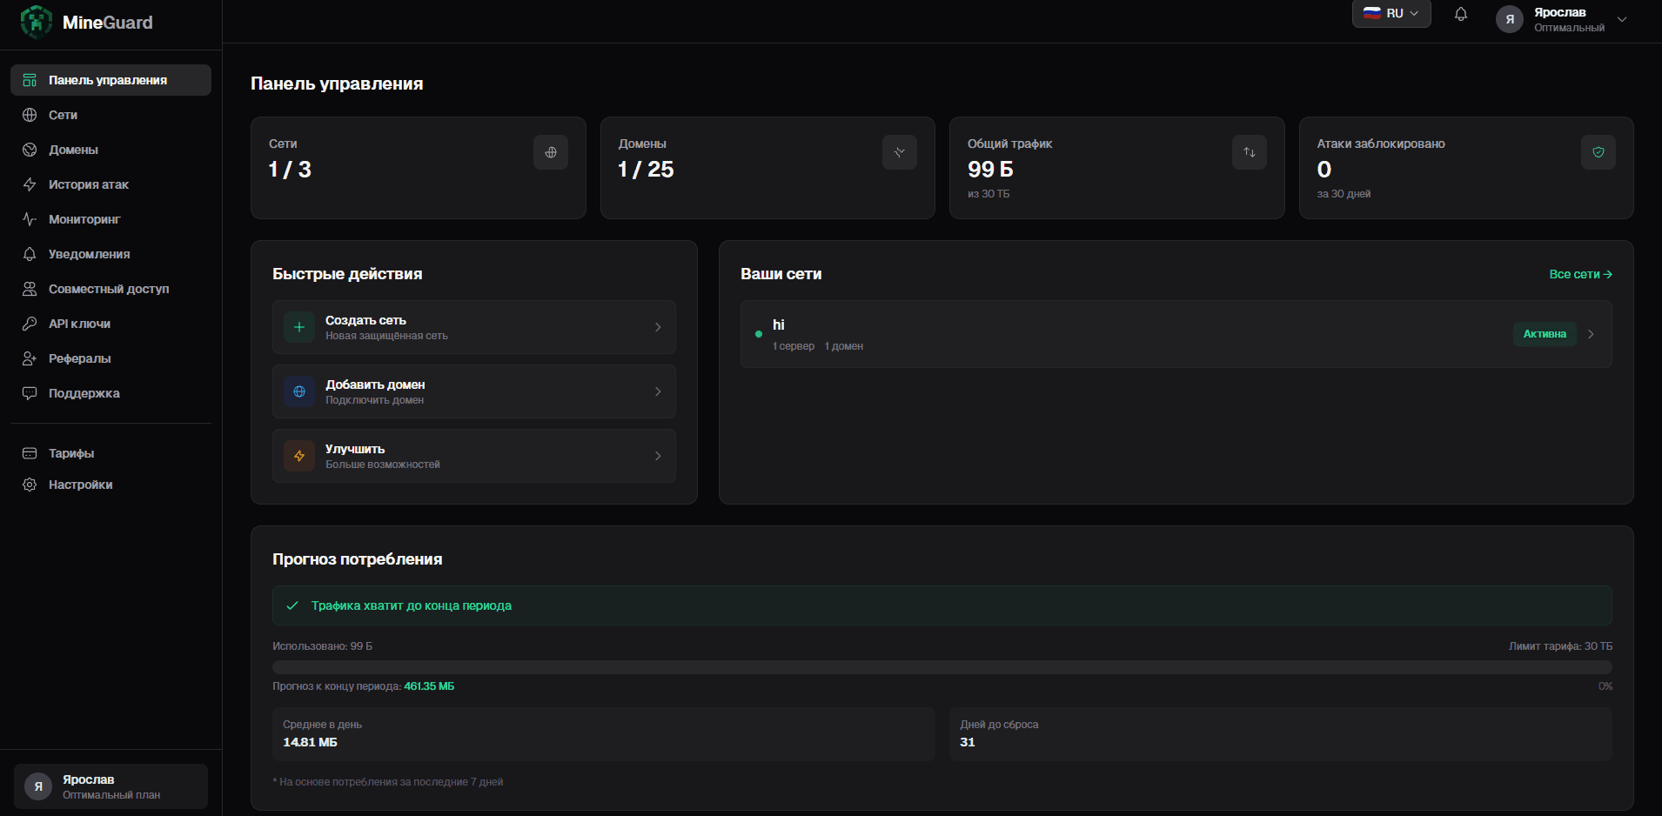
Task: Click the green checkmark in forecast banner
Action: pyautogui.click(x=292, y=605)
